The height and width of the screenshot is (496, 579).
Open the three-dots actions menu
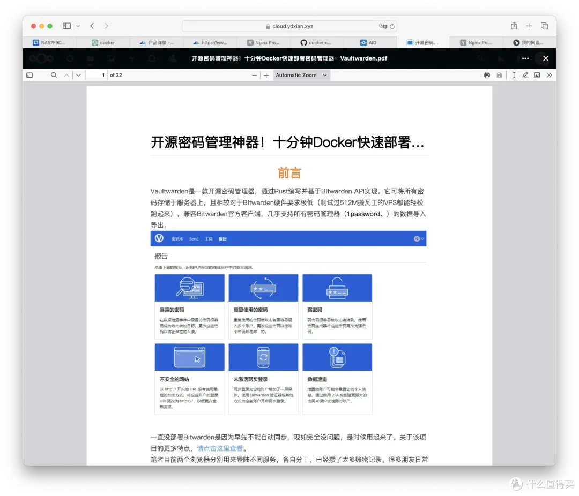tap(525, 58)
